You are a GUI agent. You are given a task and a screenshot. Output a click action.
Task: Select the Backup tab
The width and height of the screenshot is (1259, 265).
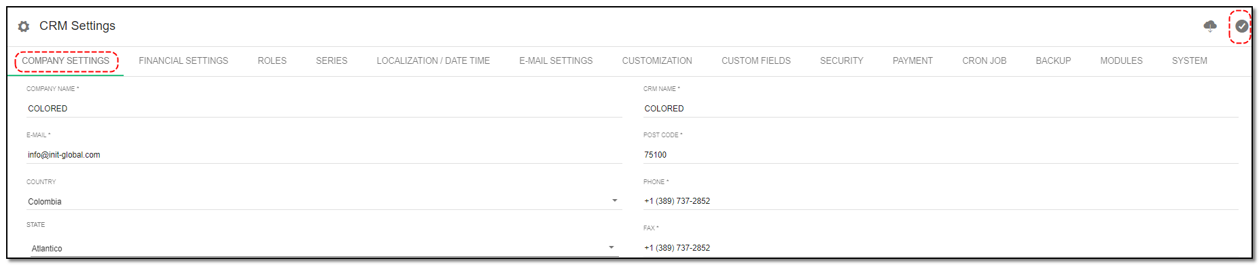pyautogui.click(x=1053, y=61)
